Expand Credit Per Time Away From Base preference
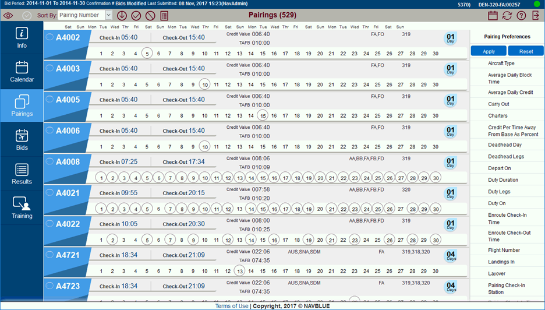 point(513,131)
